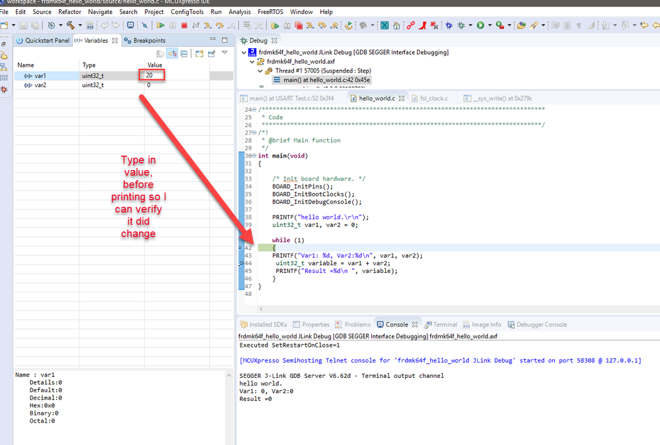Open the FreeRTOS menu

click(270, 12)
